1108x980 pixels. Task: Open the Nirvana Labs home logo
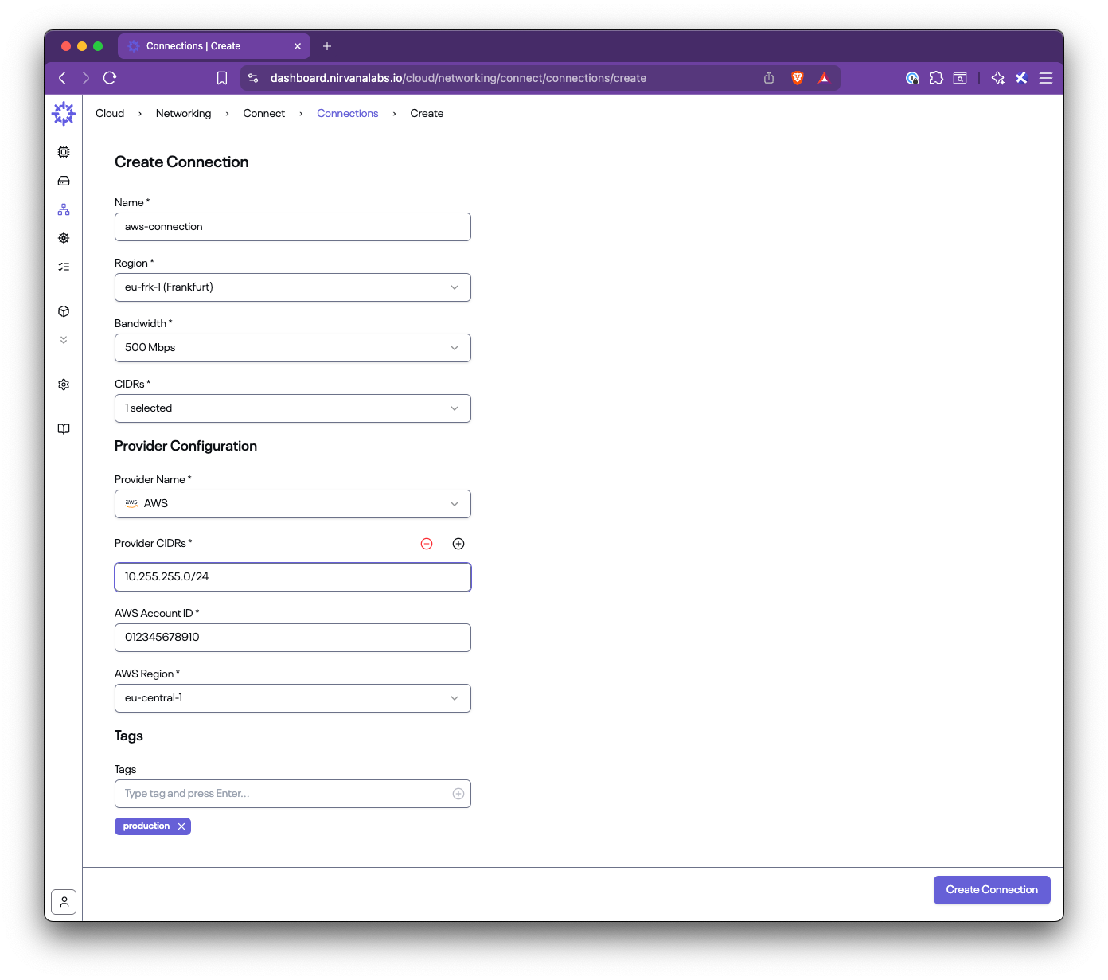(x=63, y=113)
